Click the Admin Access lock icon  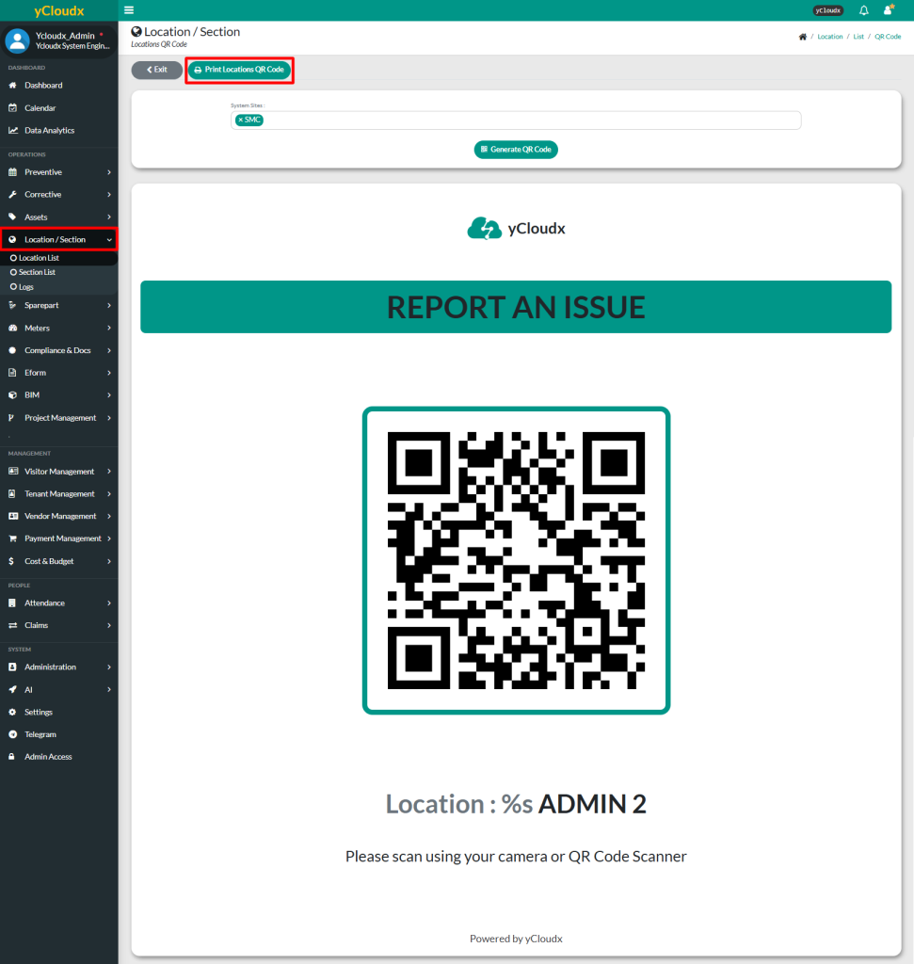pyautogui.click(x=11, y=756)
